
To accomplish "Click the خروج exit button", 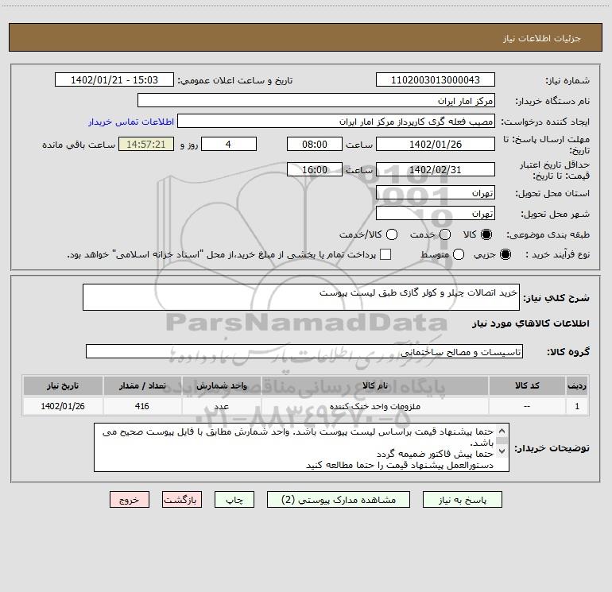I will pyautogui.click(x=130, y=500).
